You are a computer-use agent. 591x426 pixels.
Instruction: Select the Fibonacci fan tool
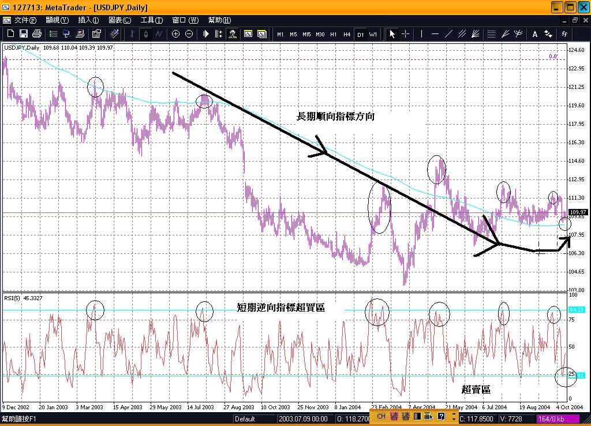pos(505,34)
